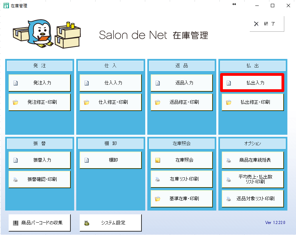Click the 発 注 section header
Image resolution: width=296 pixels, height=235 pixels.
[40, 65]
